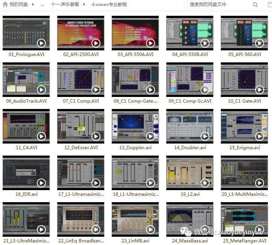Select the 23_LinMB.avi file name
The image size is (272, 245).
(x=135, y=241)
